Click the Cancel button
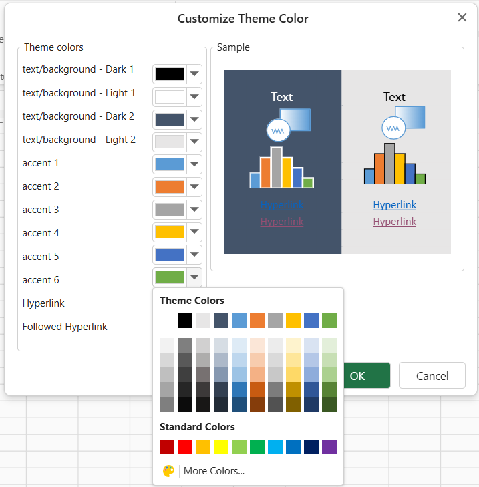The height and width of the screenshot is (487, 479). tap(432, 375)
